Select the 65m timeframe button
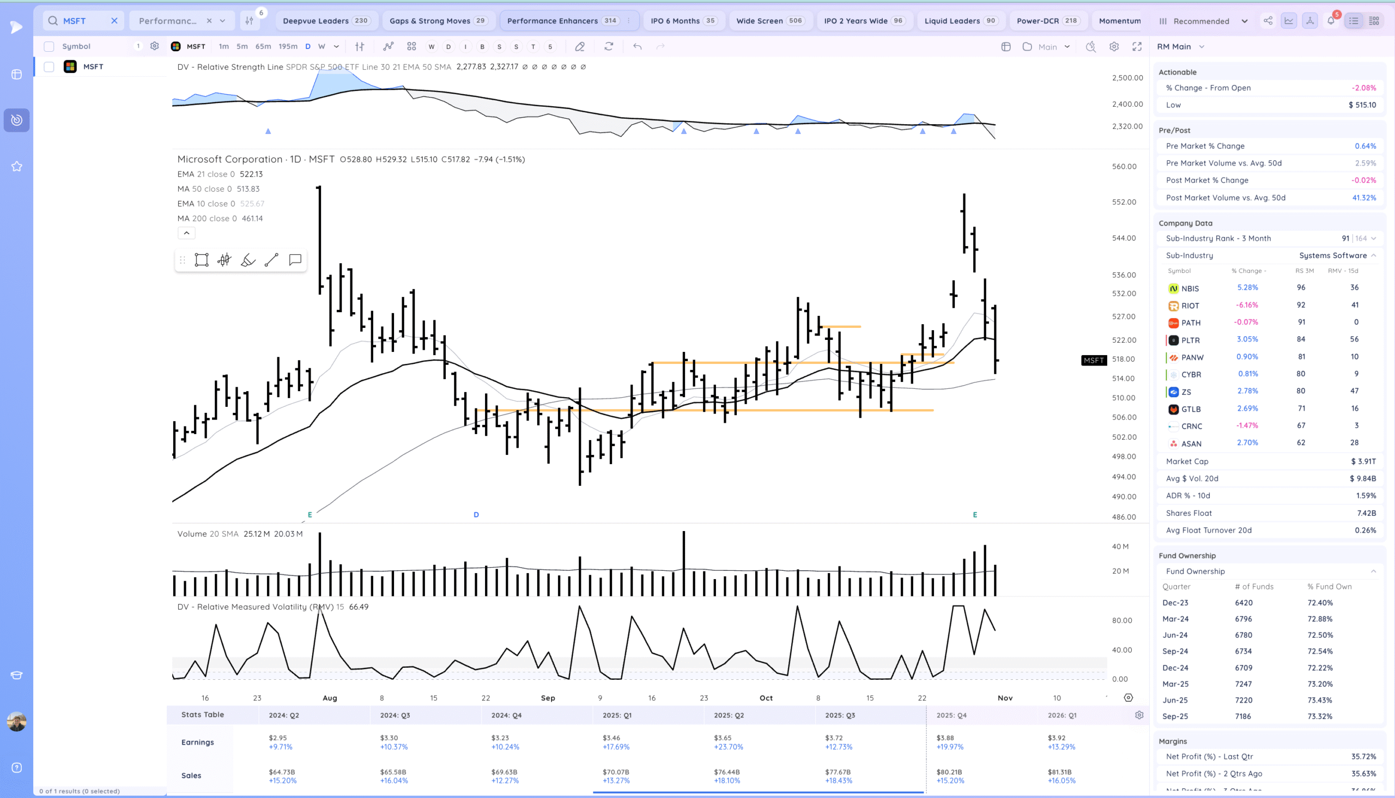 point(263,47)
